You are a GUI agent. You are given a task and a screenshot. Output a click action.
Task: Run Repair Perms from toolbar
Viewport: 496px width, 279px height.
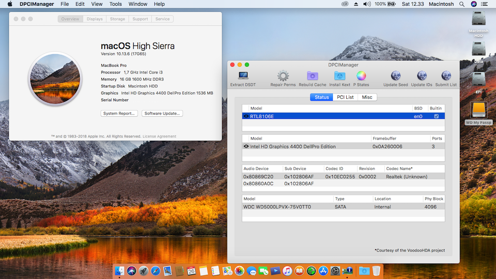(283, 76)
